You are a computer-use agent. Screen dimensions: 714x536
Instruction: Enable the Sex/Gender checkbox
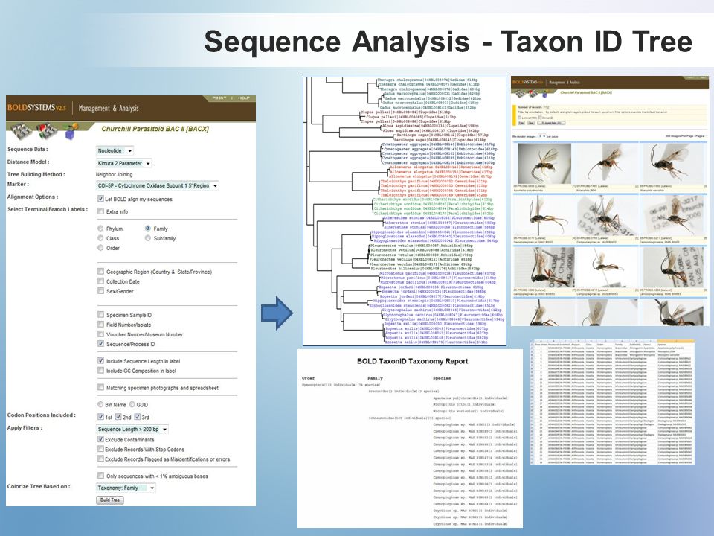coord(100,291)
